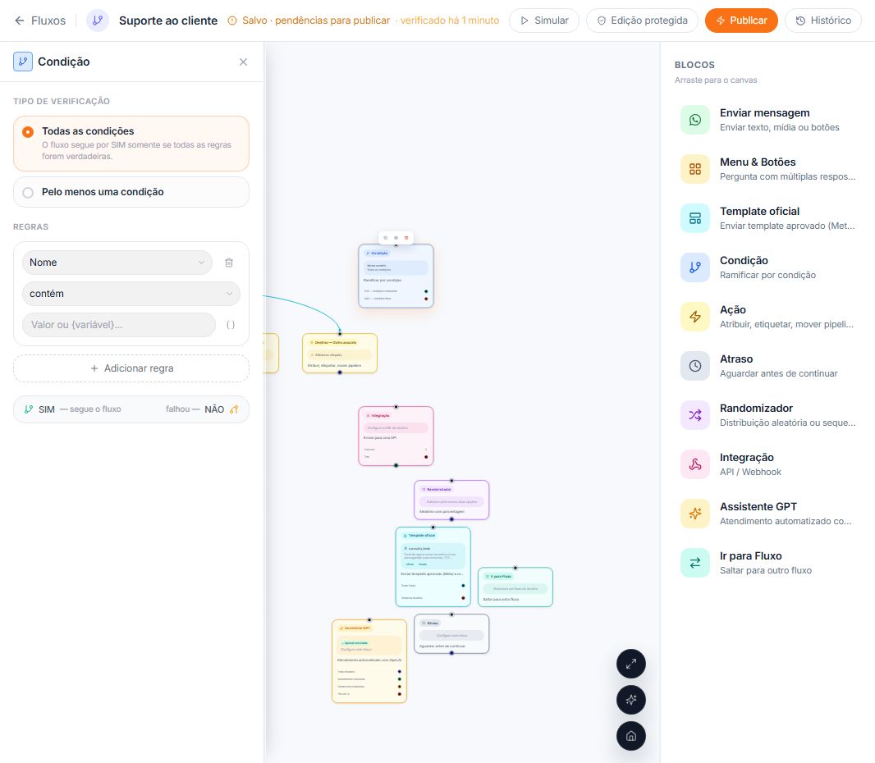875x763 pixels.
Task: Choose Pelo menos uma condição
Action: pyautogui.click(x=131, y=192)
